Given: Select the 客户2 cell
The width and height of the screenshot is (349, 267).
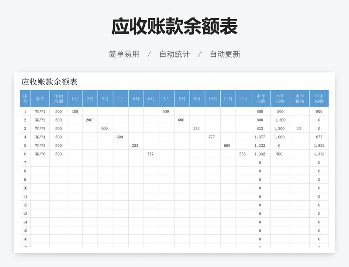Looking at the screenshot, I should [x=40, y=120].
